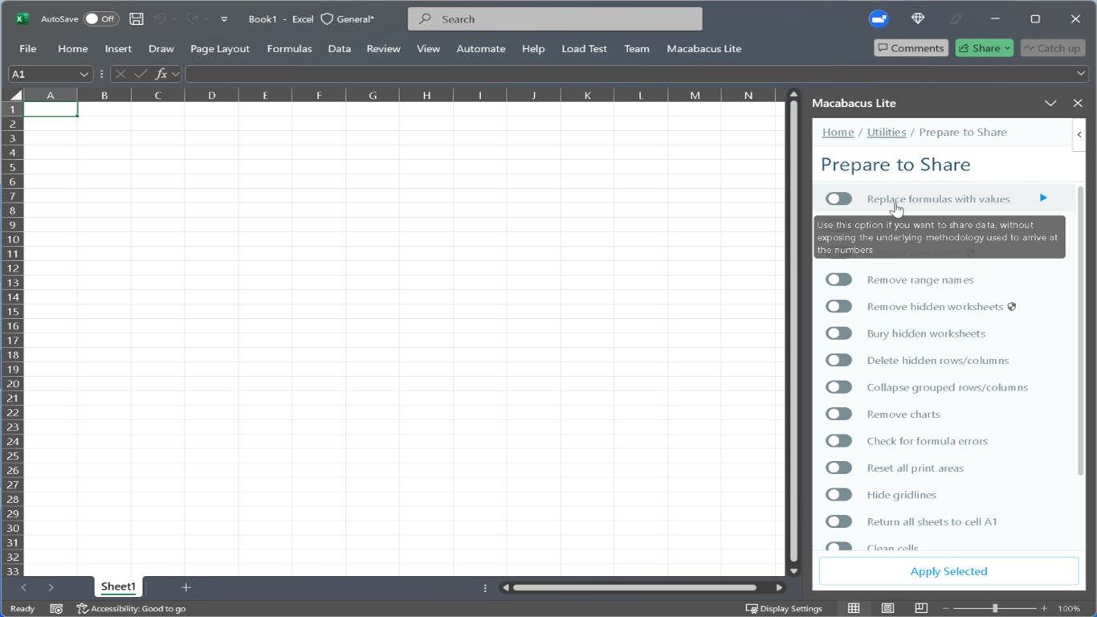Click the Select All corner triangle

point(15,95)
